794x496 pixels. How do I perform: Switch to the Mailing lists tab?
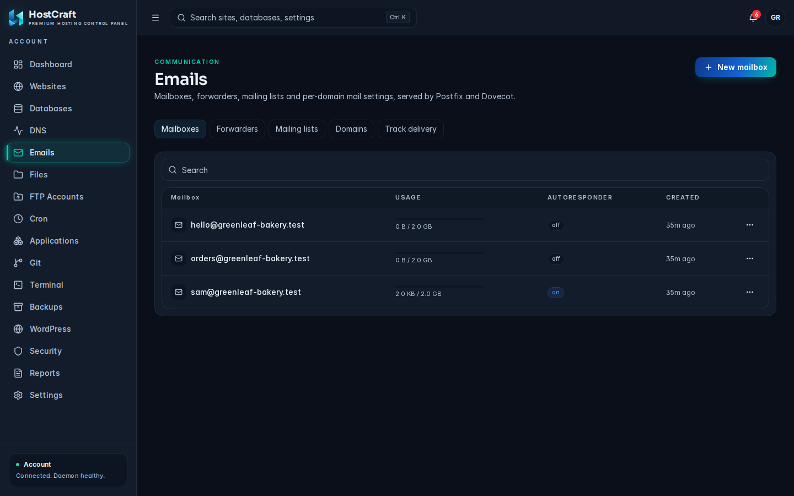tap(297, 129)
